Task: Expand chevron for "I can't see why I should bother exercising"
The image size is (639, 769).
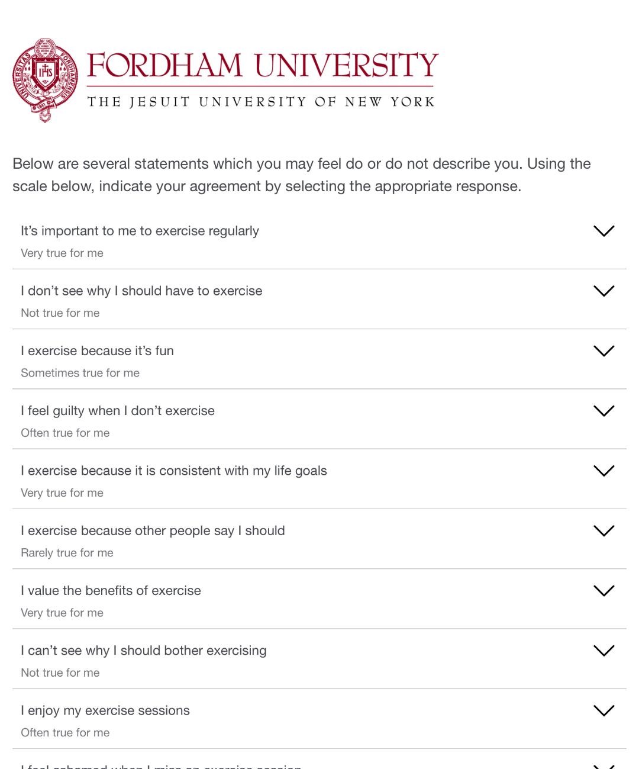Action: (604, 651)
